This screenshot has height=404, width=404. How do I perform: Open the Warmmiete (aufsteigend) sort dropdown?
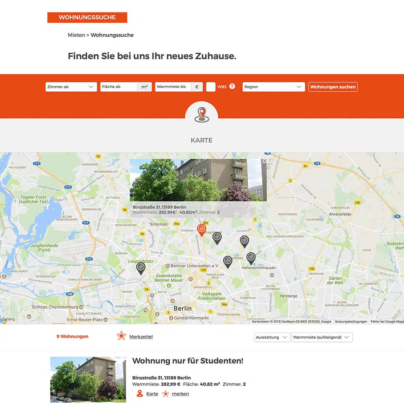pos(322,337)
